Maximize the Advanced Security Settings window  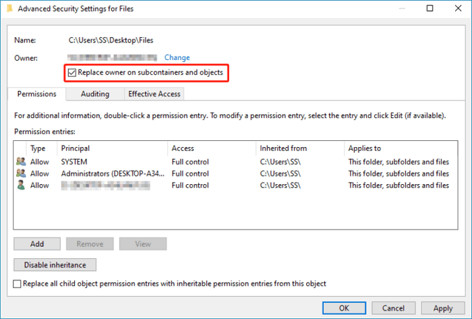click(x=430, y=8)
